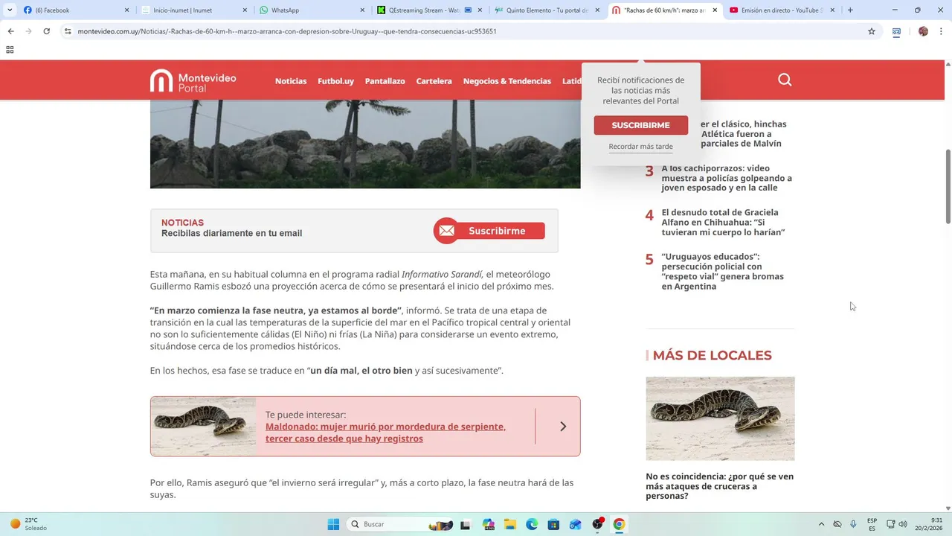
Task: Open clock and date 9:31 panel
Action: click(x=930, y=524)
